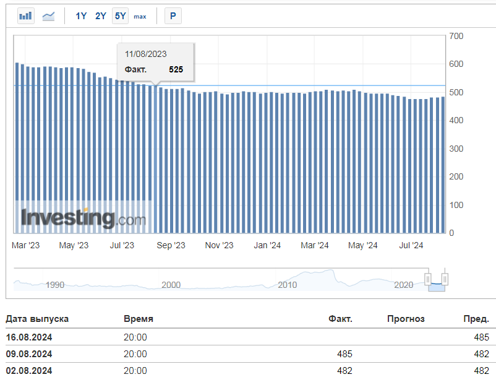Click the 'Дата выпуска' column header
This screenshot has width=496, height=377.
tap(37, 319)
